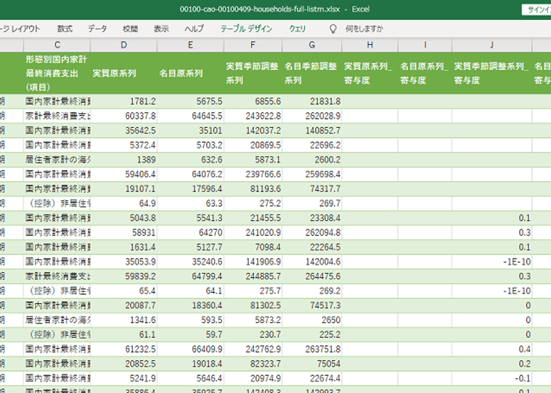Click the cell showing 142037.2
The height and width of the screenshot is (393, 551).
pyautogui.click(x=253, y=130)
